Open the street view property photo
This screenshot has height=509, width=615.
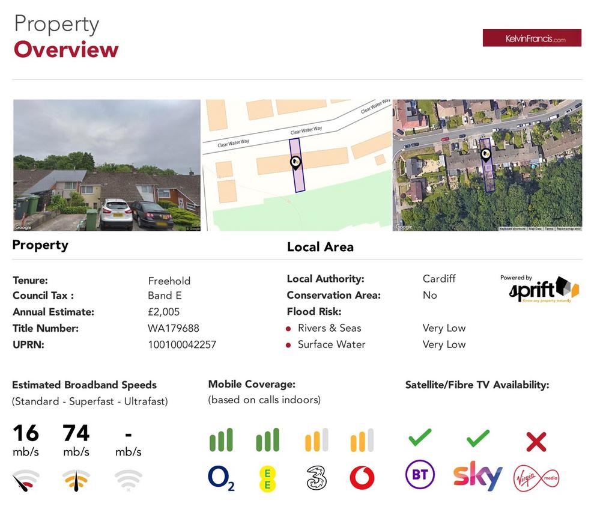click(x=107, y=165)
